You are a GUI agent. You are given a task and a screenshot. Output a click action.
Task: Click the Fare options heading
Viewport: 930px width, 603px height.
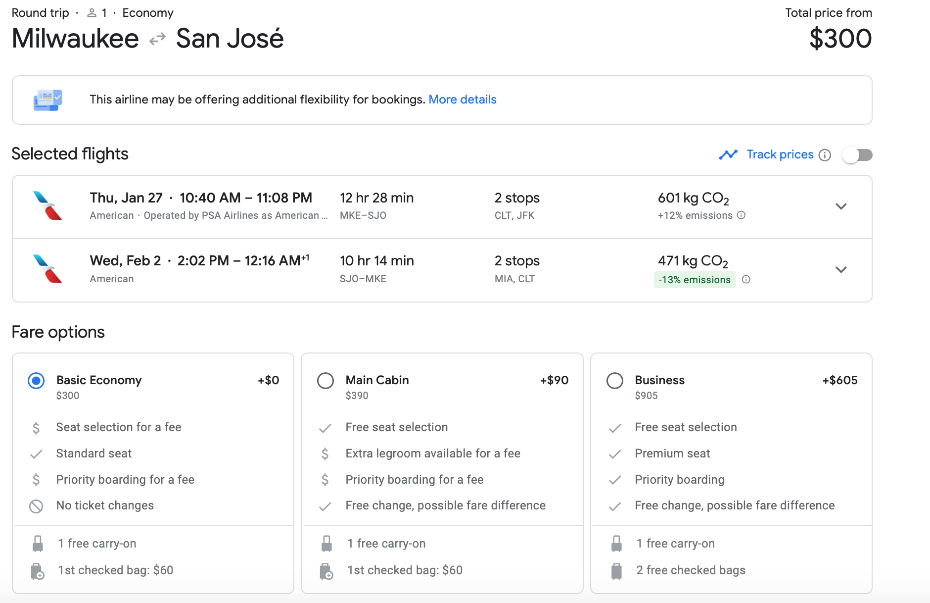(x=58, y=332)
